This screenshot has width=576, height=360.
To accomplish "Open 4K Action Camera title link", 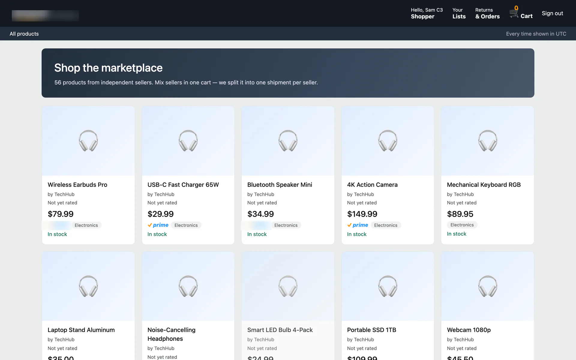I will [x=372, y=185].
